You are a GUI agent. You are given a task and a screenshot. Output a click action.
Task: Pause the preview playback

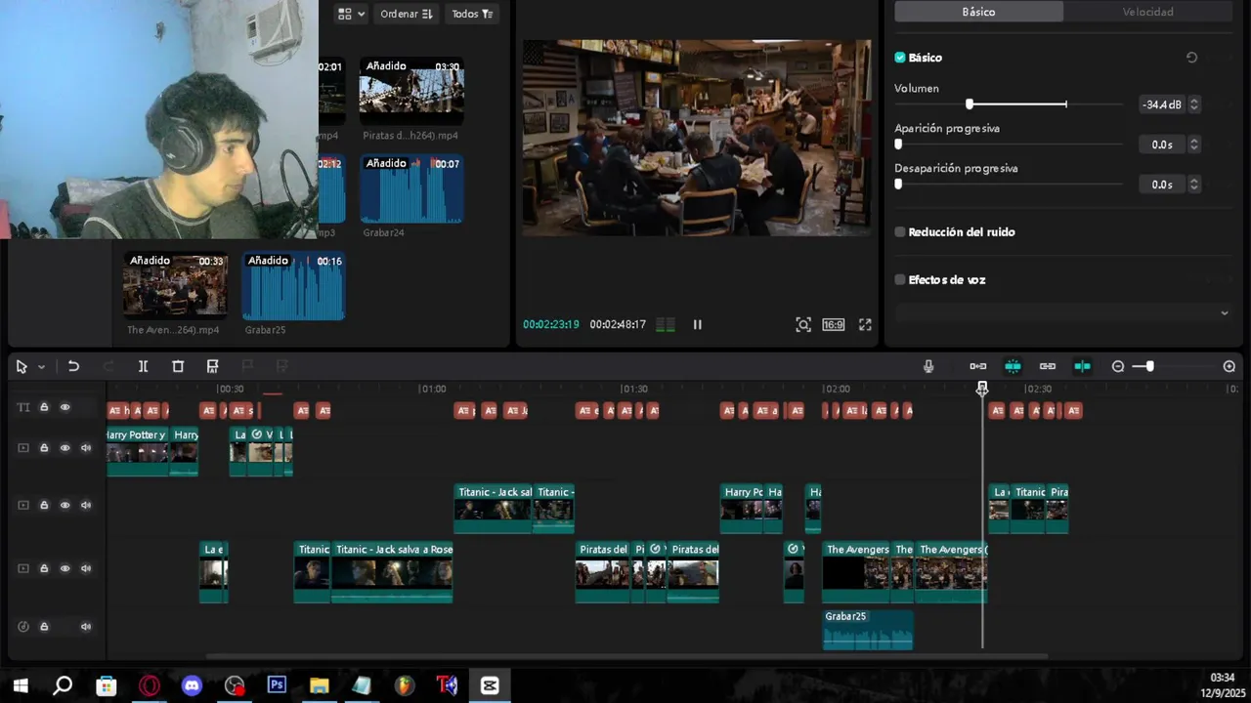click(x=698, y=324)
